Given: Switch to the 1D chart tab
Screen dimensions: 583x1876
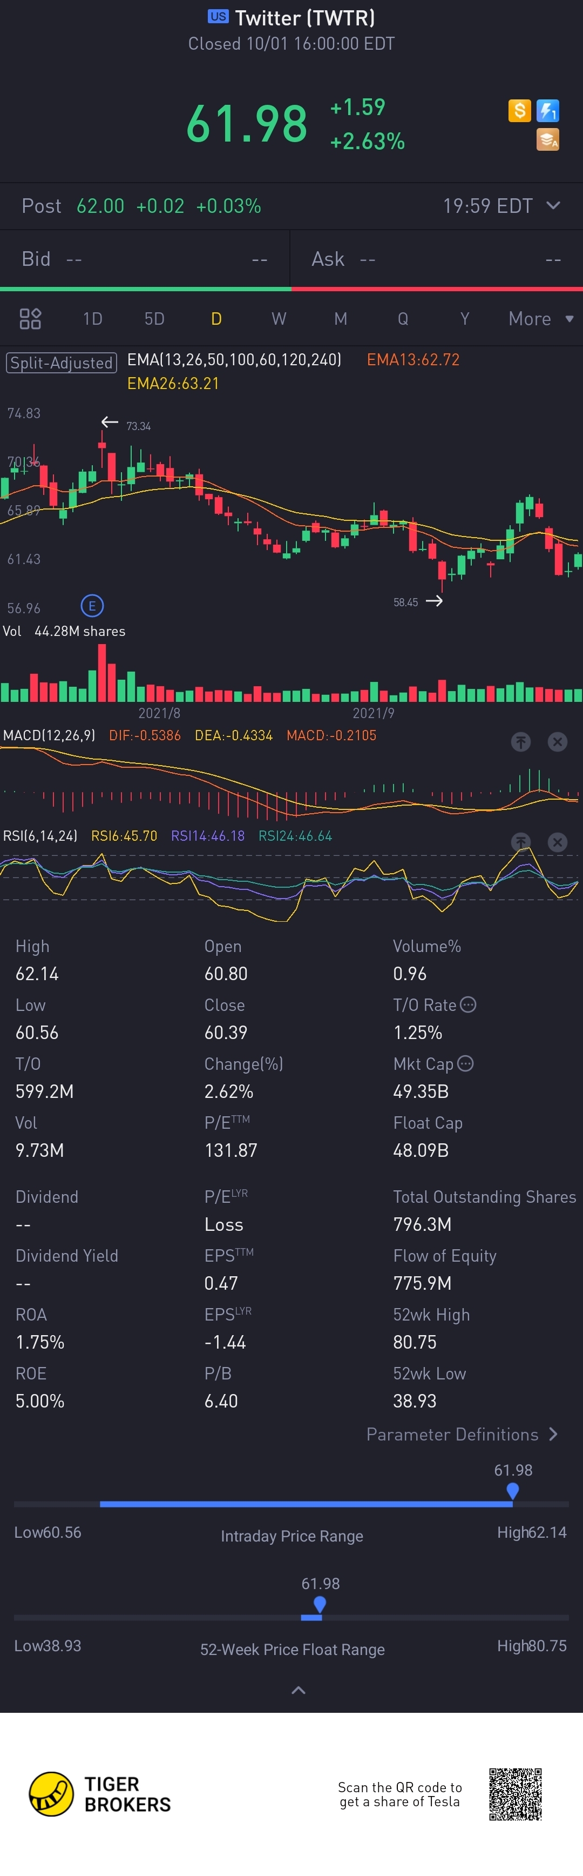Looking at the screenshot, I should click(92, 318).
